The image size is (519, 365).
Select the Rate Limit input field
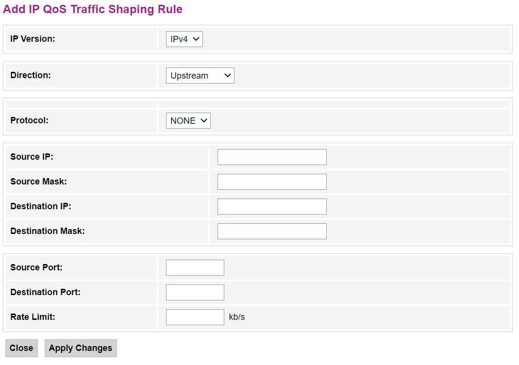(x=195, y=317)
